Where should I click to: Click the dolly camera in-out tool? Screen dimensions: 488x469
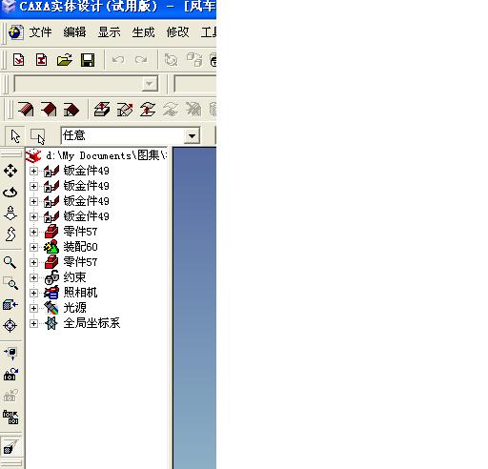(x=10, y=214)
